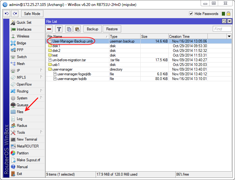Click the Partition pie chart icon
Viewport: 235px width, 180px height.
[x=13, y=153]
